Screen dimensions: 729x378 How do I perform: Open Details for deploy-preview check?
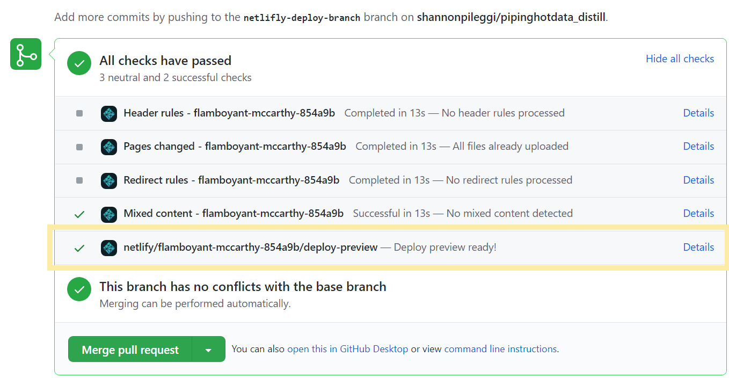tap(698, 248)
